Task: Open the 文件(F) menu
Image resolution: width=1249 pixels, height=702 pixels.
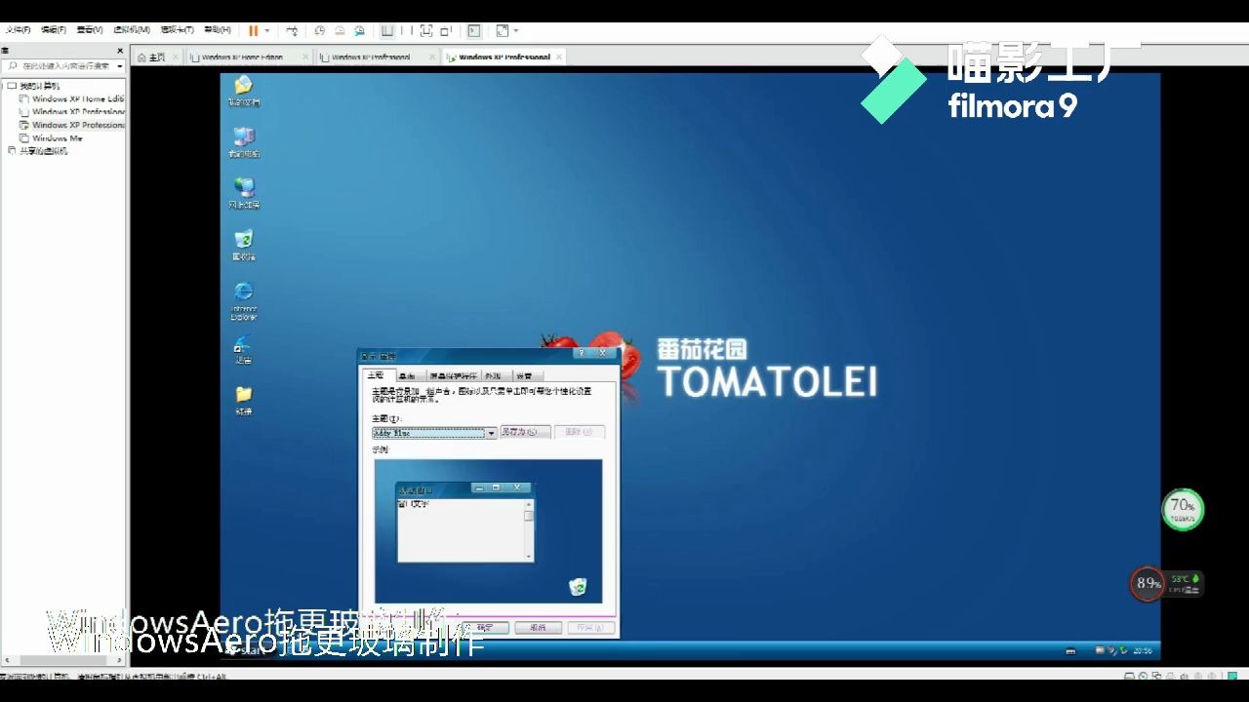Action: 19,29
